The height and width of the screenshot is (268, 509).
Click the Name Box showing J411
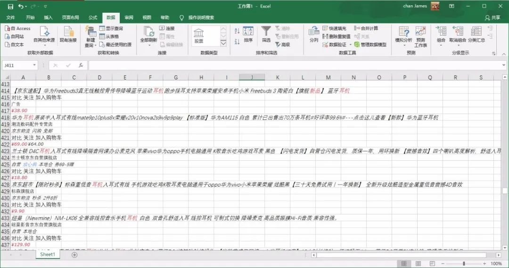coord(17,65)
